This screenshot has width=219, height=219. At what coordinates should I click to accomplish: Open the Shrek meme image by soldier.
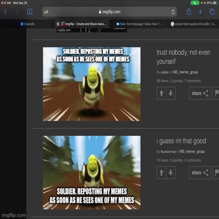92,84
